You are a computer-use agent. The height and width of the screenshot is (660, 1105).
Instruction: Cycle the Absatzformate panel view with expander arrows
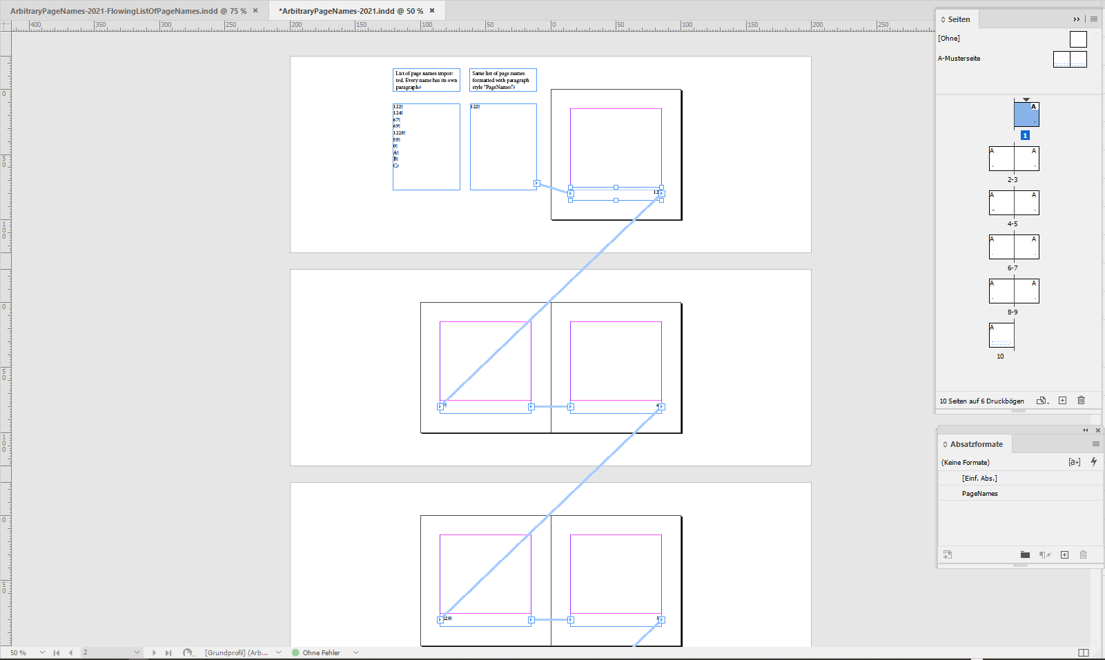click(946, 444)
